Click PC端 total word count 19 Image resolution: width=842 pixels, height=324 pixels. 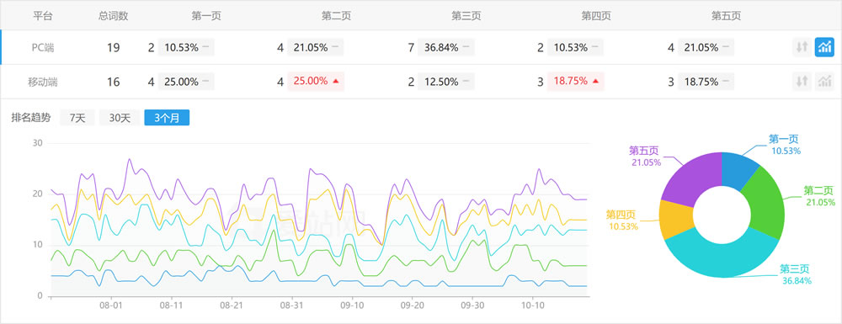(x=114, y=48)
